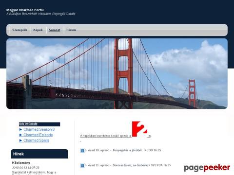Click the red TV2 channel logo
This screenshot has width=234, height=175.
pyautogui.click(x=139, y=129)
